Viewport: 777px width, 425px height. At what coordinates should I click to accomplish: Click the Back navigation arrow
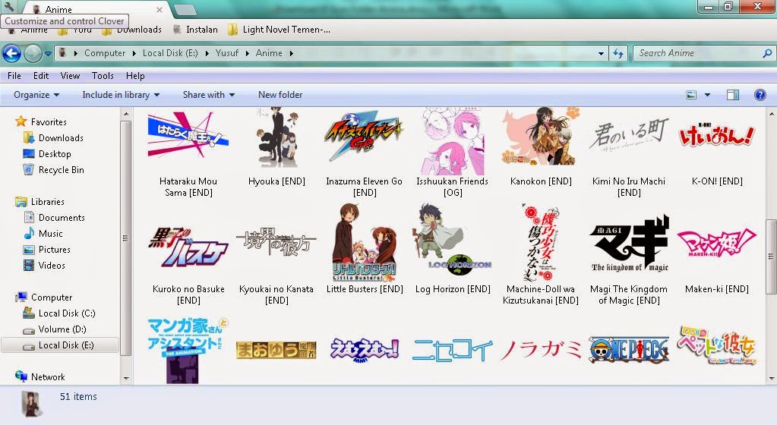pos(12,53)
